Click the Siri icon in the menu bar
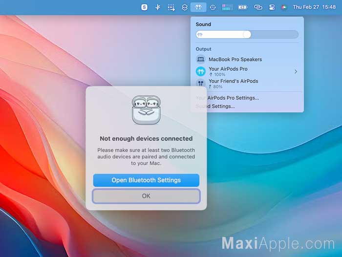Image resolution: width=342 pixels, height=257 pixels. coord(284,7)
